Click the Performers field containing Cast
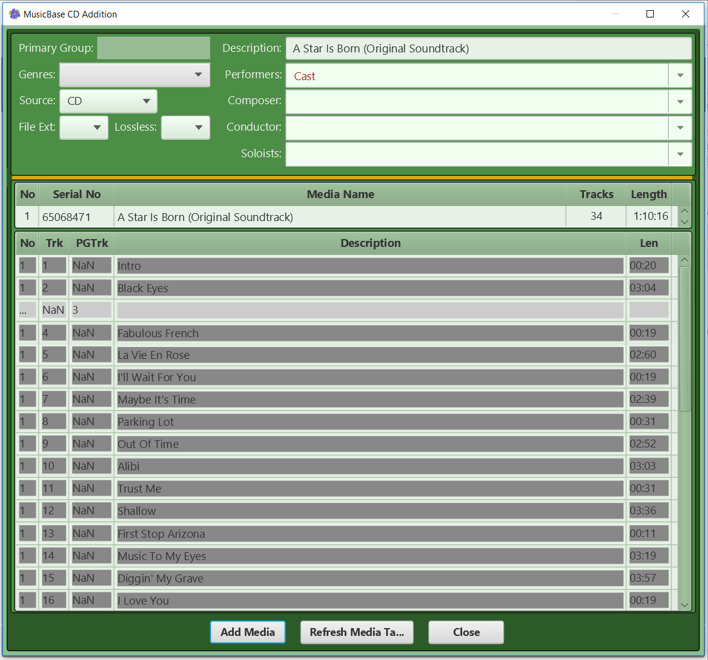The width and height of the screenshot is (708, 660). point(477,75)
